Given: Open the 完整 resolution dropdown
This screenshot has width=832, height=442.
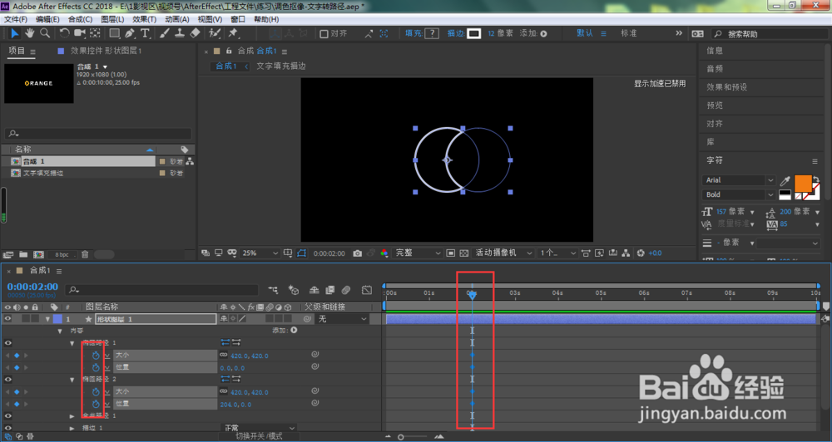Looking at the screenshot, I should [x=418, y=253].
